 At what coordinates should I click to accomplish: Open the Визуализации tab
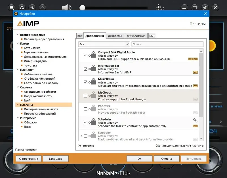click(136, 36)
